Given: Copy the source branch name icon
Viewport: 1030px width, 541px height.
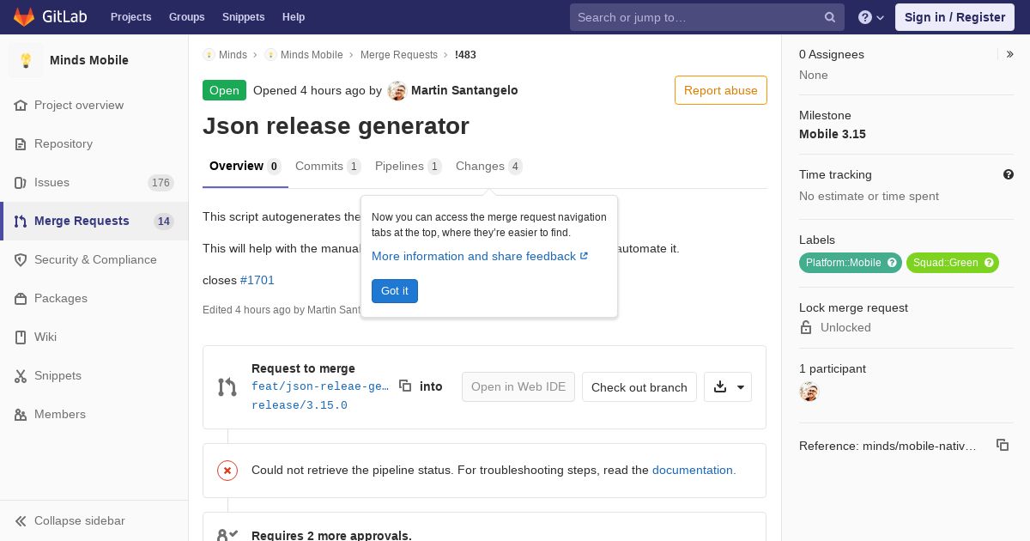Looking at the screenshot, I should [x=405, y=386].
